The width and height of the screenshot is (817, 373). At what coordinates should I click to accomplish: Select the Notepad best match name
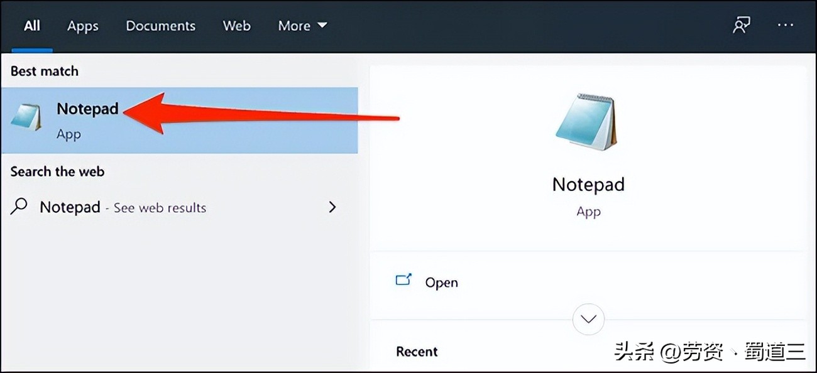coord(87,109)
